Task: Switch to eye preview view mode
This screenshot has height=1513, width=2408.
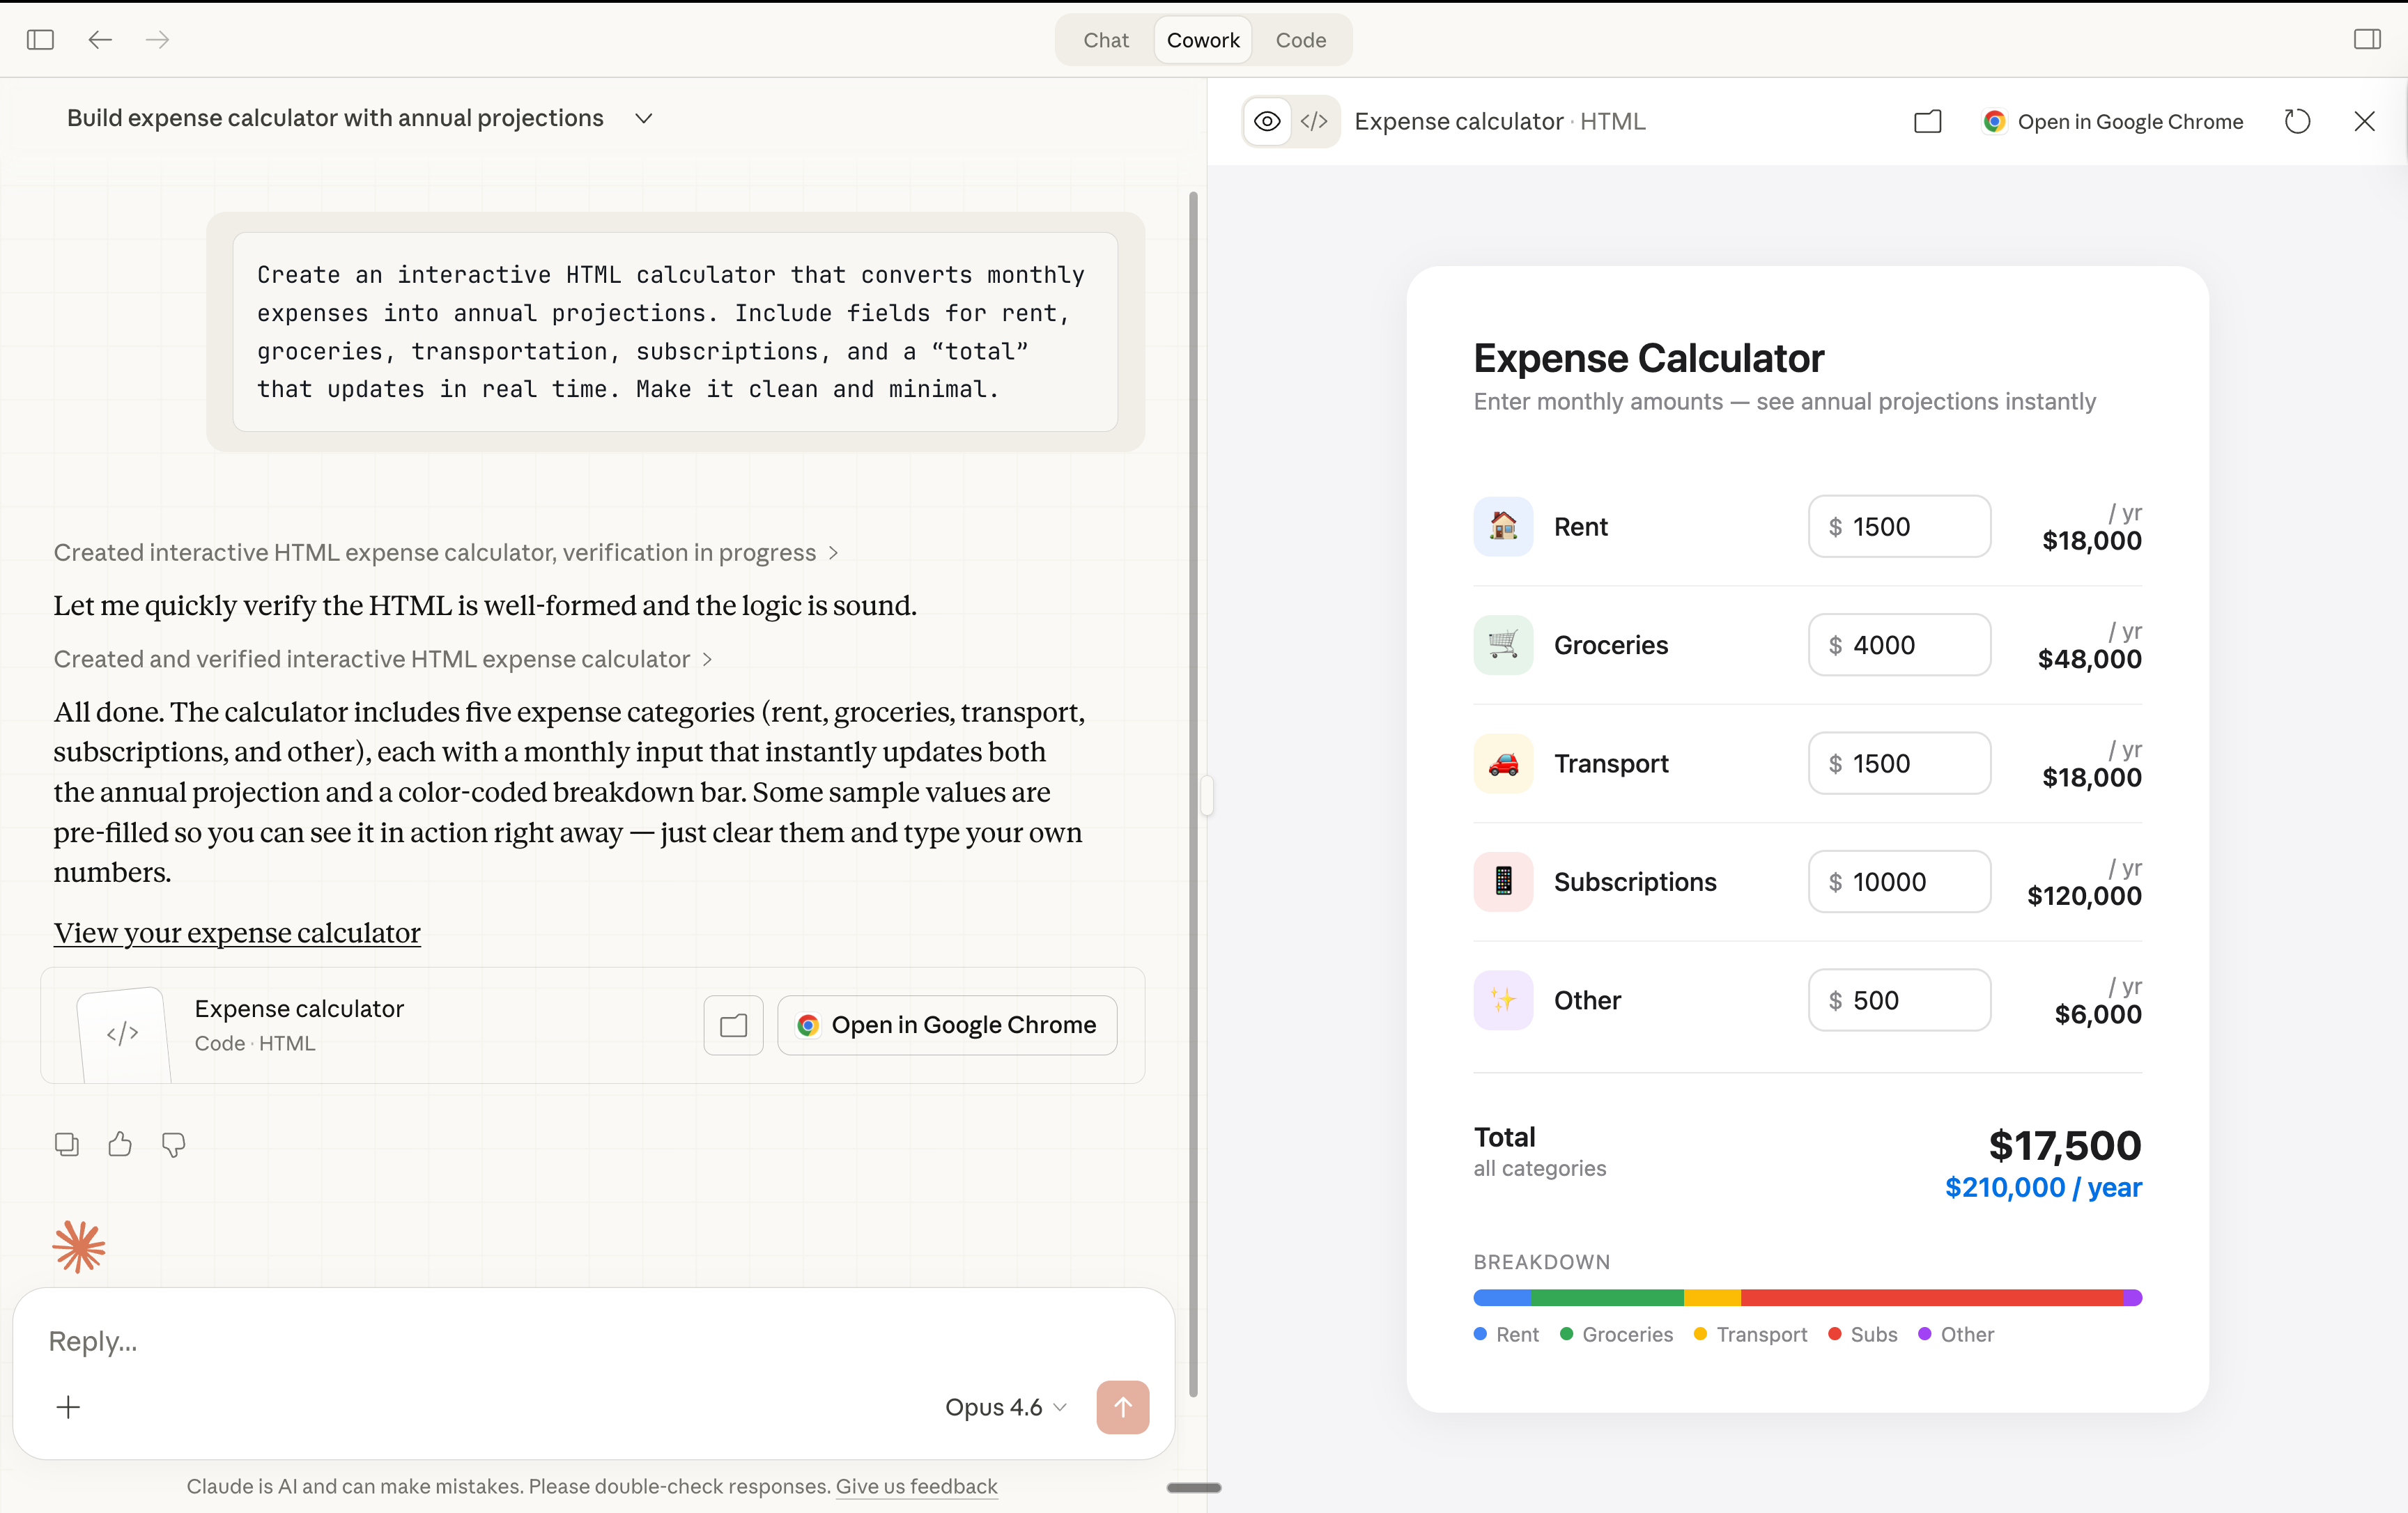Action: point(1267,122)
